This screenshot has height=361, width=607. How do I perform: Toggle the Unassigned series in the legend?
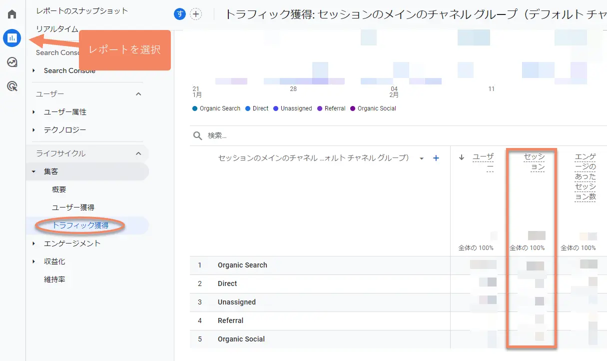pyautogui.click(x=292, y=108)
